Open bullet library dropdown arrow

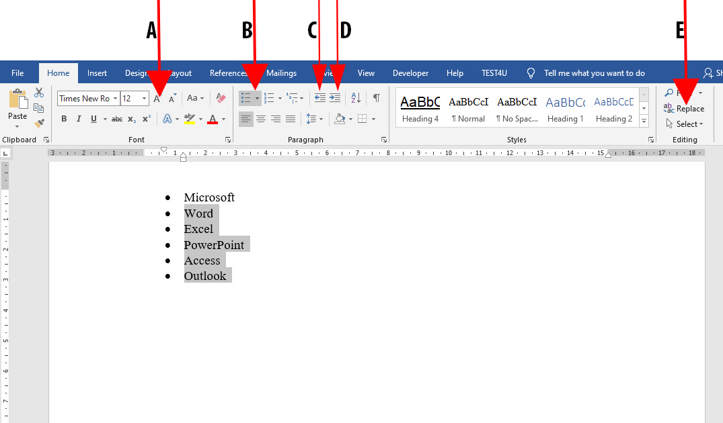tap(258, 98)
